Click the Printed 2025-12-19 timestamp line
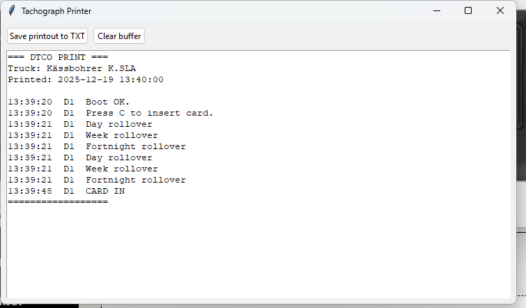The height and width of the screenshot is (308, 526). click(x=85, y=79)
